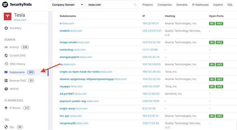Viewport: 237px width, 130px height.
Task: Click the Tesla company logo
Action: click(8, 16)
